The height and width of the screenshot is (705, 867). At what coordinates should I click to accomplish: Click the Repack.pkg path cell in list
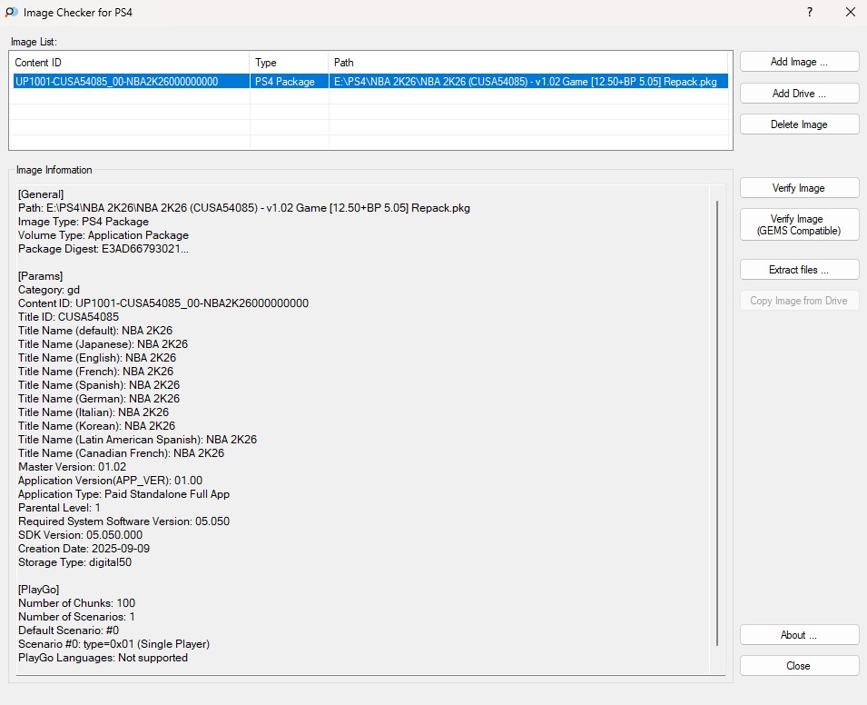pyautogui.click(x=528, y=82)
